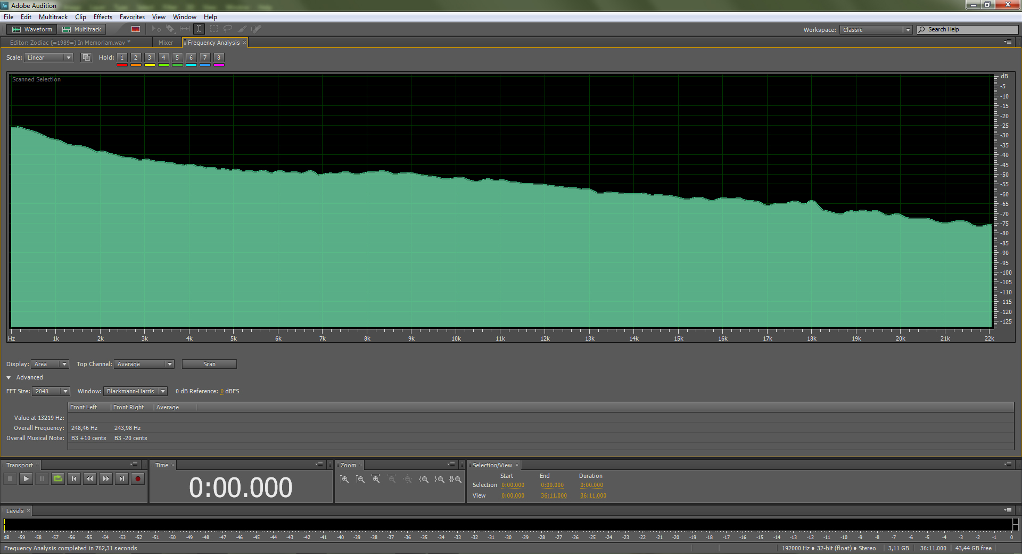The height and width of the screenshot is (554, 1022).
Task: Toggle the Loop Playback button
Action: click(x=58, y=479)
